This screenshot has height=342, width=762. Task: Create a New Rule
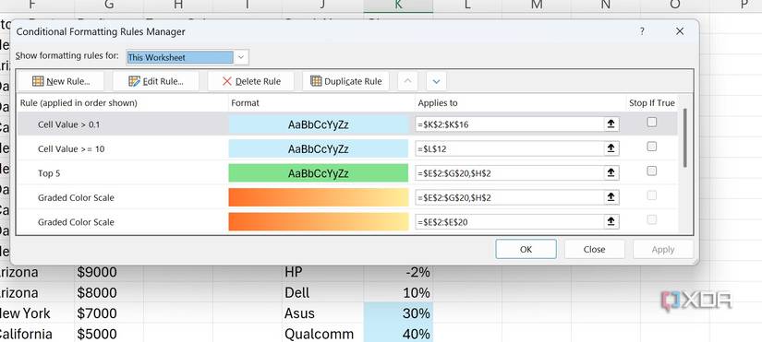(x=61, y=81)
